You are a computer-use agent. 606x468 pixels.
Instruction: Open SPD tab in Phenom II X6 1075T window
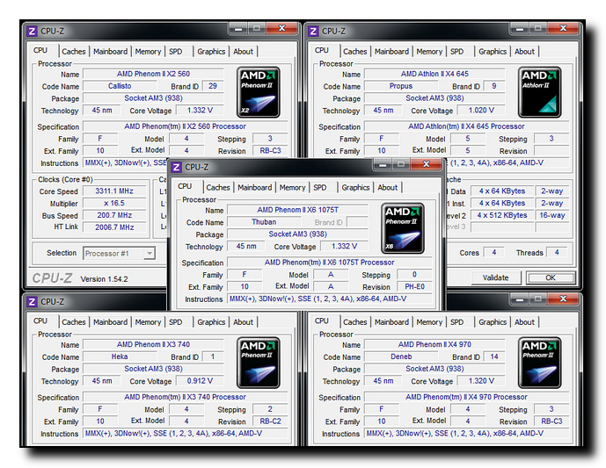pyautogui.click(x=320, y=188)
